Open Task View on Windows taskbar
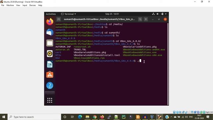The width and height of the screenshot is (213, 120). coord(72,117)
